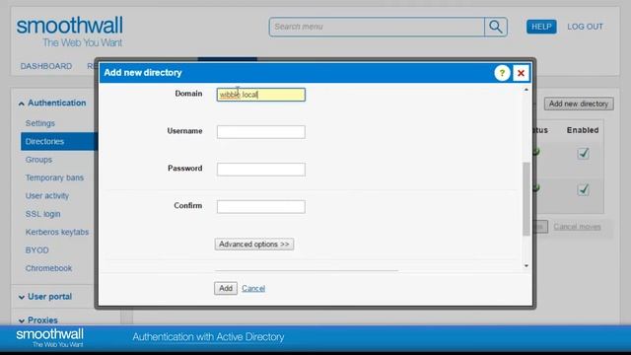This screenshot has height=355, width=631.
Task: Toggle the second Enabled checkbox
Action: 583,189
